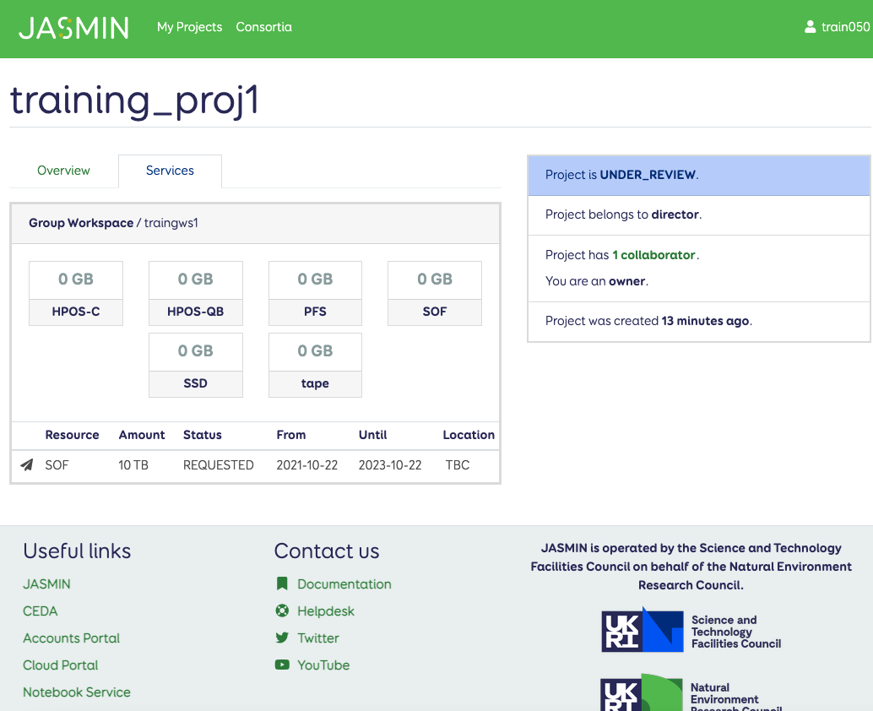Click the SOF storage quota tile
This screenshot has width=873, height=711.
tap(435, 293)
